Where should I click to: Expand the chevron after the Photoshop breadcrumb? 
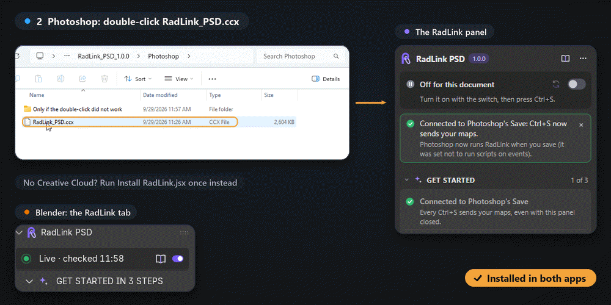pyautogui.click(x=189, y=56)
